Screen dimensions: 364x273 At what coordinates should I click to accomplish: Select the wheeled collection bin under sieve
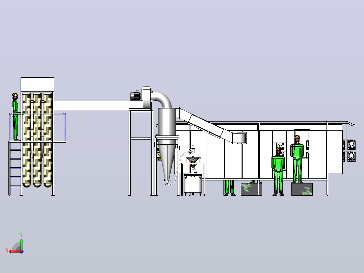coord(193,184)
